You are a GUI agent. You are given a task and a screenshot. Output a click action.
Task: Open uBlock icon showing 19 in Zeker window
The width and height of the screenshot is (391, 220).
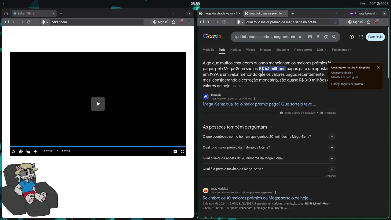tap(181, 22)
